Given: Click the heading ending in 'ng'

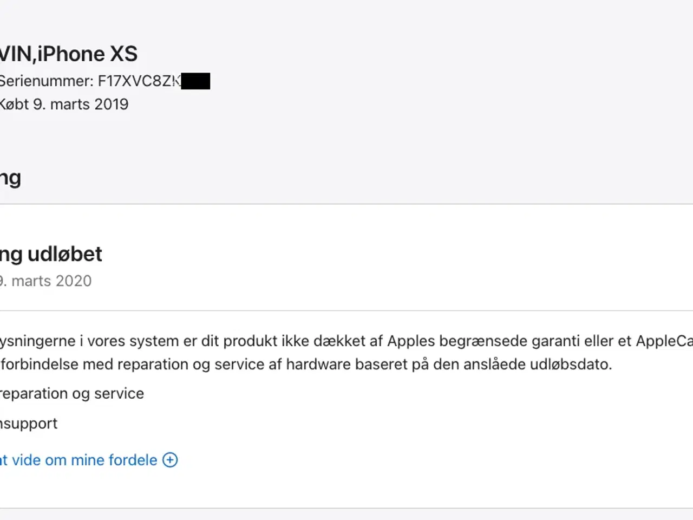Looking at the screenshot, I should [x=11, y=177].
